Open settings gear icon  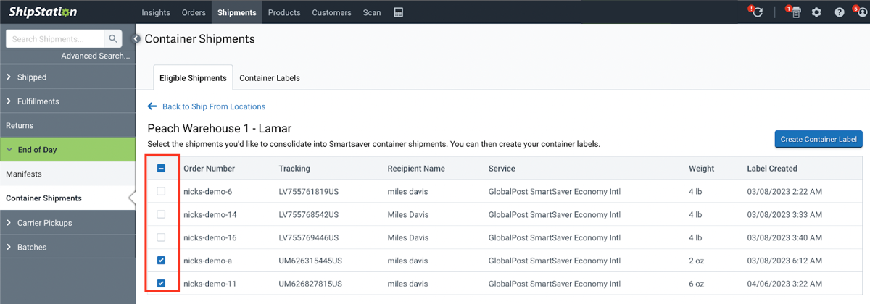tap(816, 12)
